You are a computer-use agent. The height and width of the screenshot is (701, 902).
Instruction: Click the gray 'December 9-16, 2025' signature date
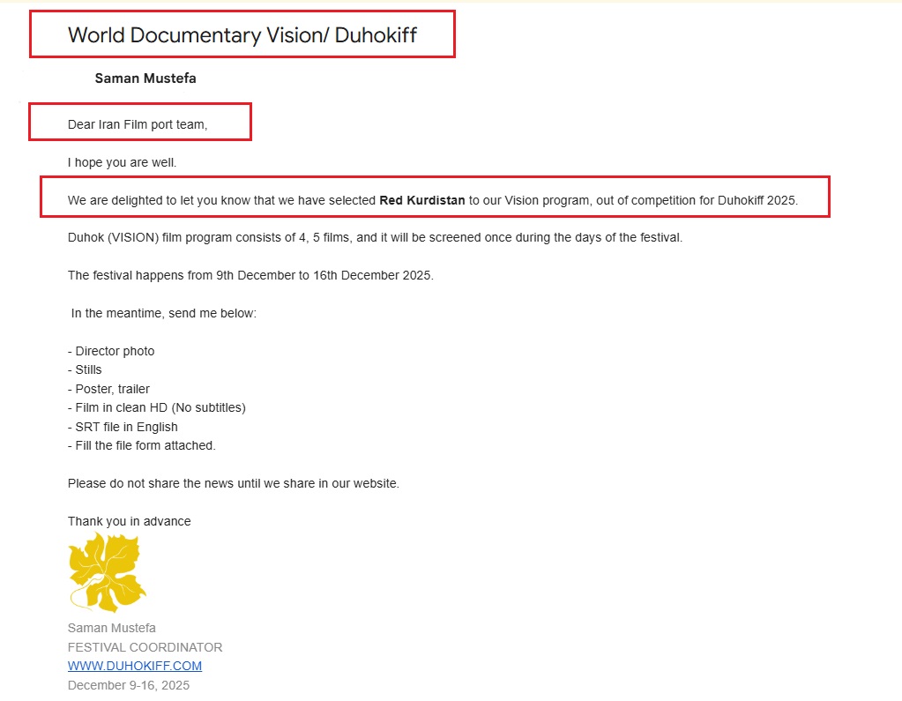129,685
